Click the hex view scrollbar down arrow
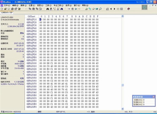Image resolution: width=157 pixels, height=114 pixels. [x=123, y=109]
